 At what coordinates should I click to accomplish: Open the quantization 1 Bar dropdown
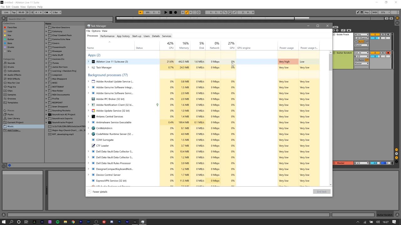coord(57,12)
